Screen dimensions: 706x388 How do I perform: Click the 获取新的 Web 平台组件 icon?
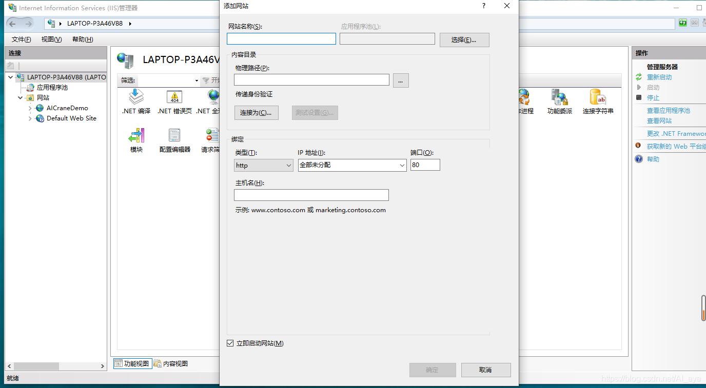coord(639,146)
